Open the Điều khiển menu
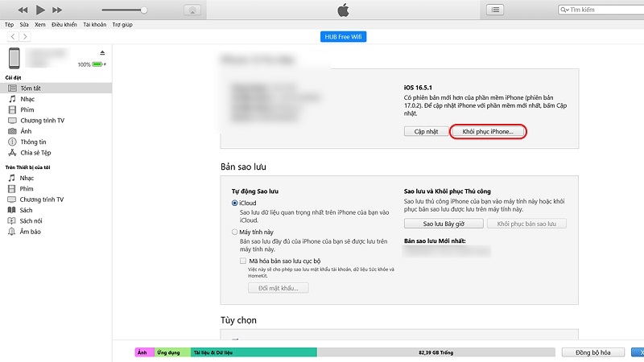The width and height of the screenshot is (644, 362). coord(64,25)
